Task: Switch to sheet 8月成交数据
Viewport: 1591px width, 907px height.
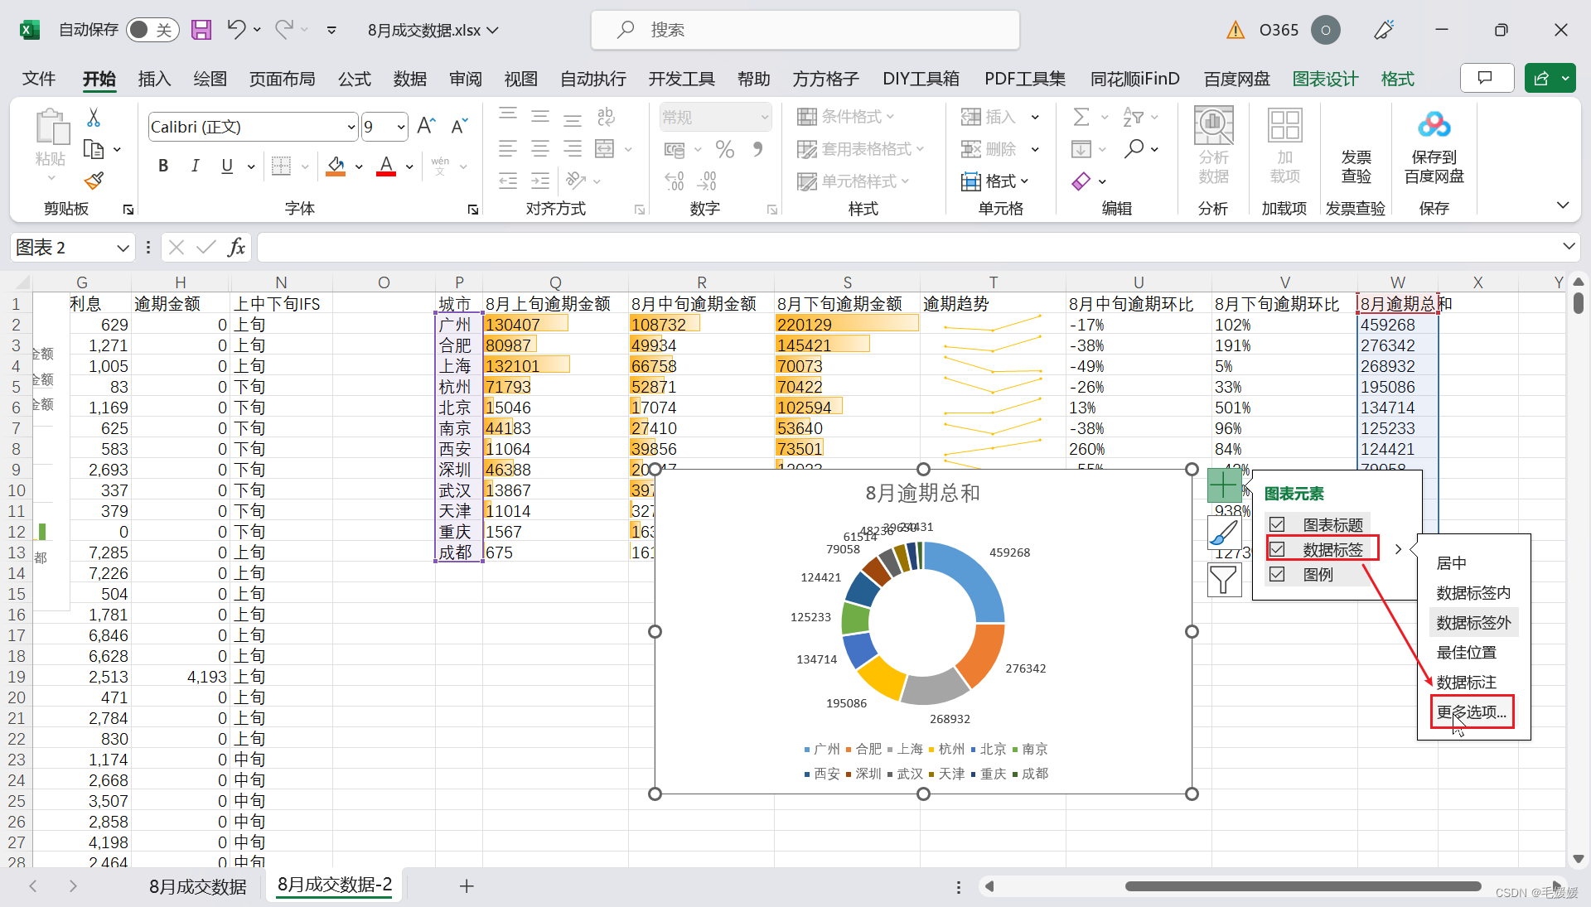Action: tap(197, 886)
